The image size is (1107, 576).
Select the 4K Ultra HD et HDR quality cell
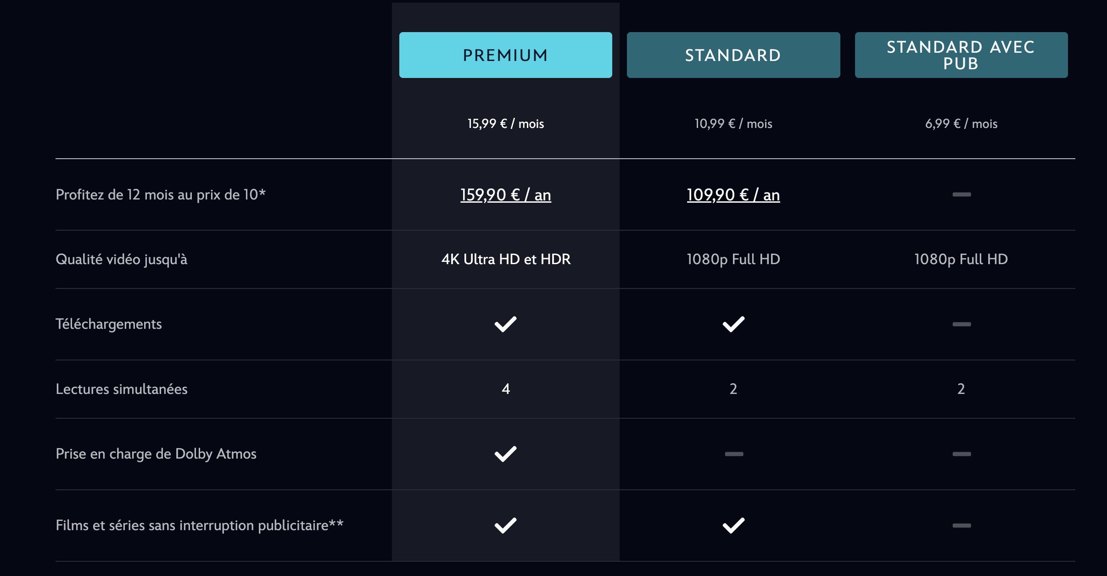pos(505,259)
